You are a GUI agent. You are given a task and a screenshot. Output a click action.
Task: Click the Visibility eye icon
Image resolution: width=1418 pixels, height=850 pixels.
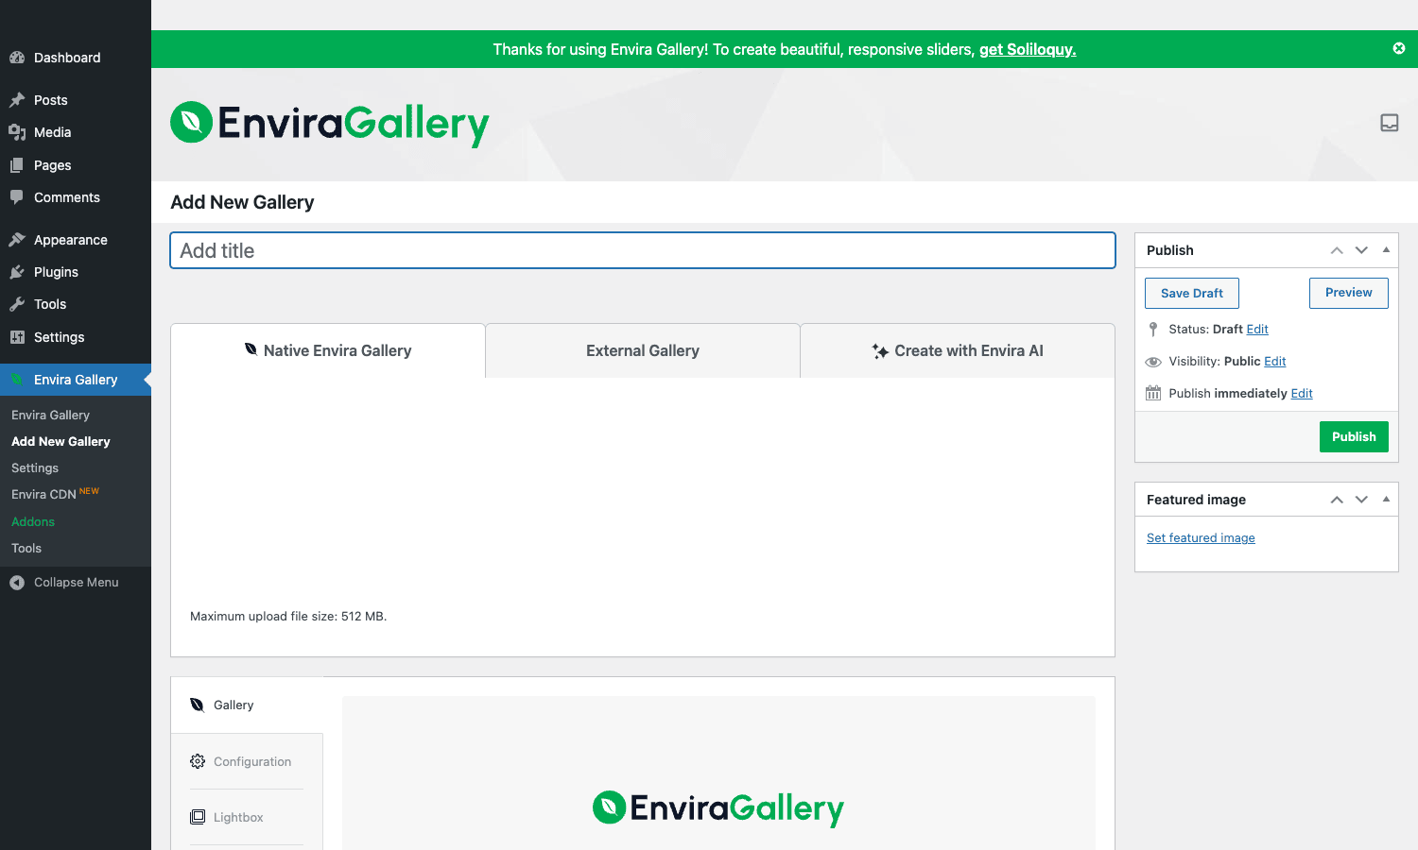(1153, 362)
